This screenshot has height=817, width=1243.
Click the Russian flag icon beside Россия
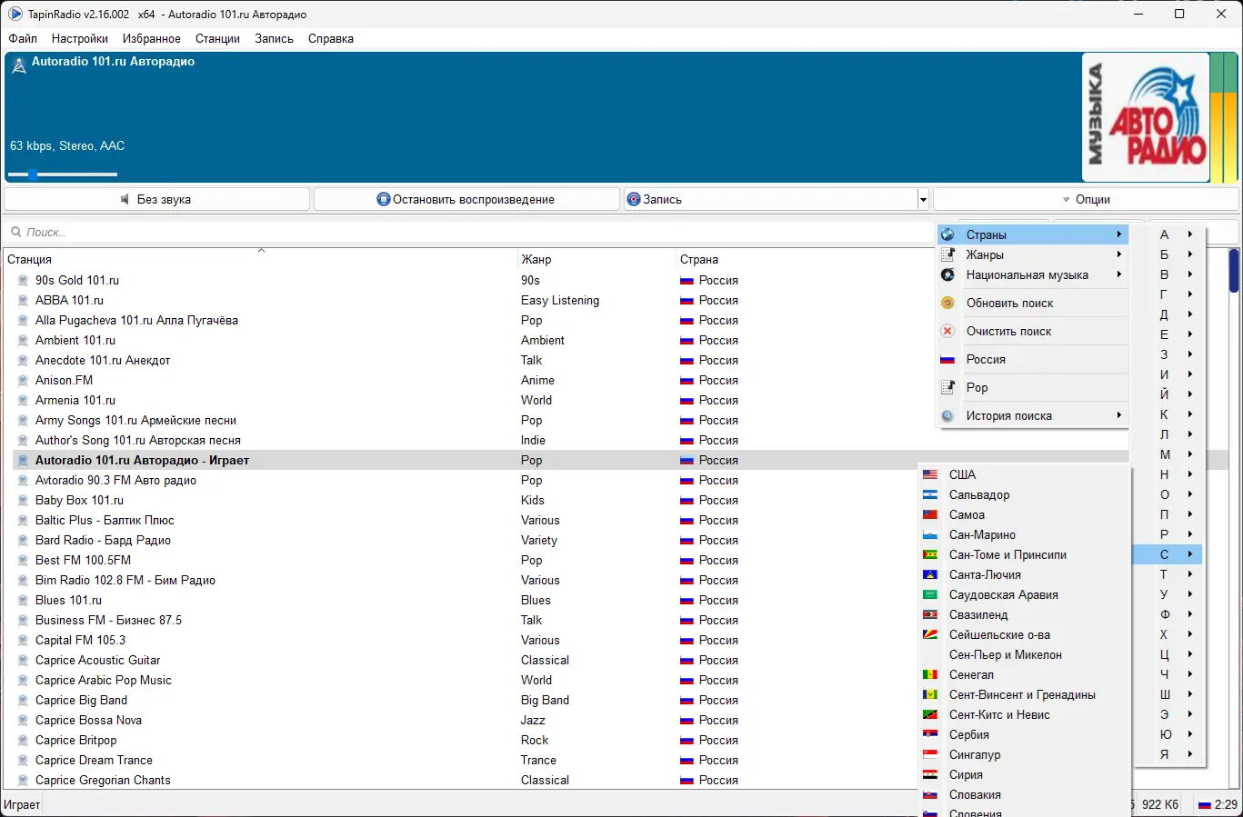(x=947, y=359)
